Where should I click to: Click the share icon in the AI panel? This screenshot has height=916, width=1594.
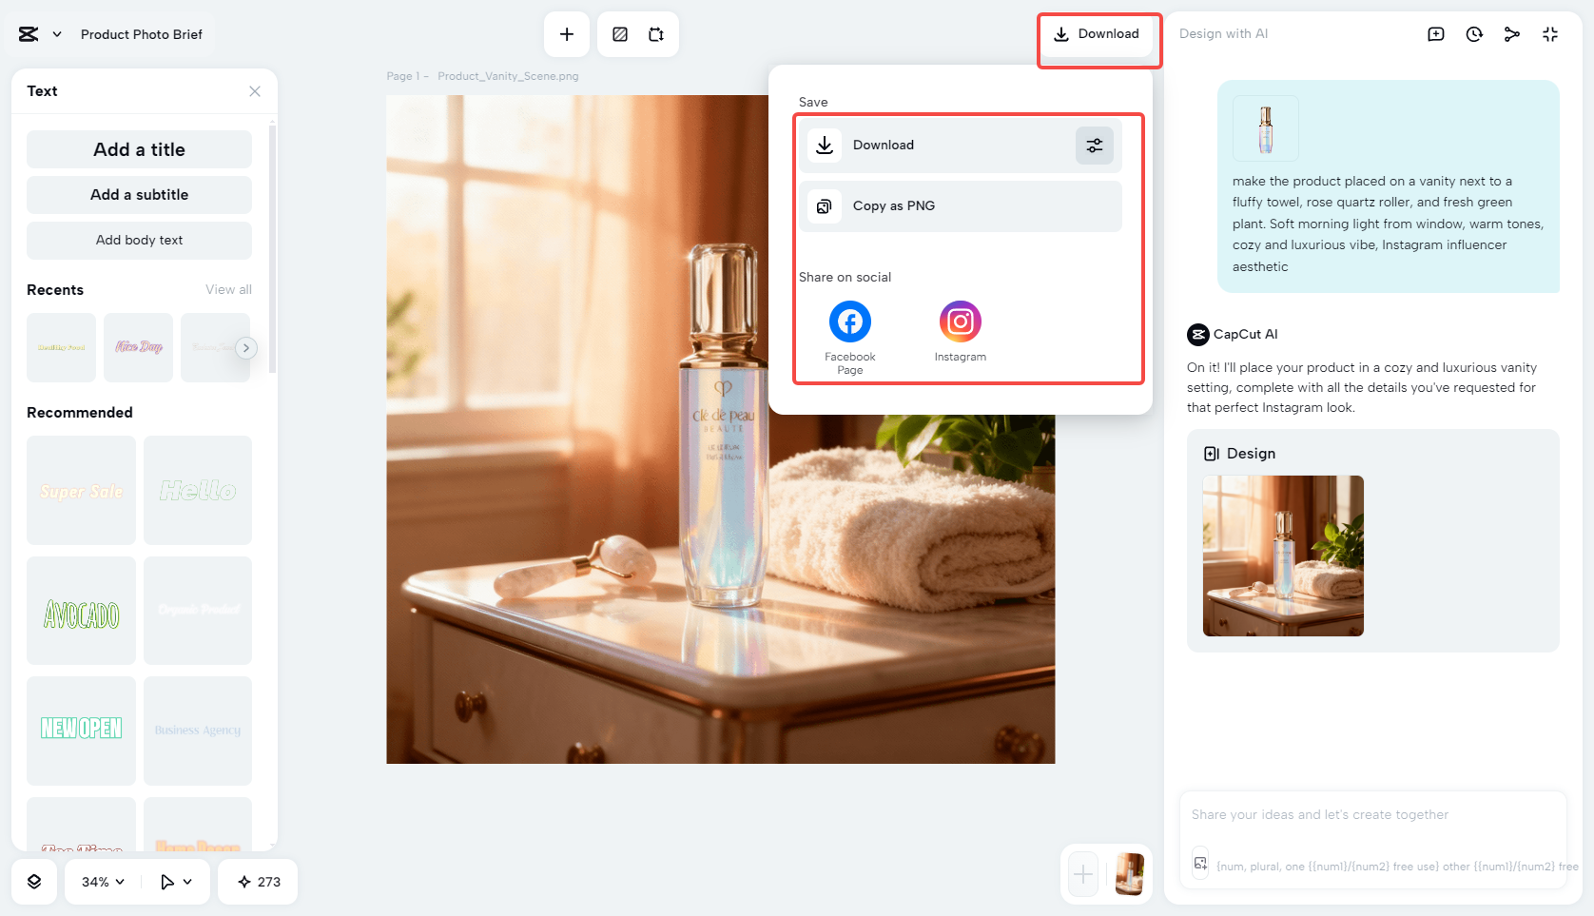coord(1511,33)
